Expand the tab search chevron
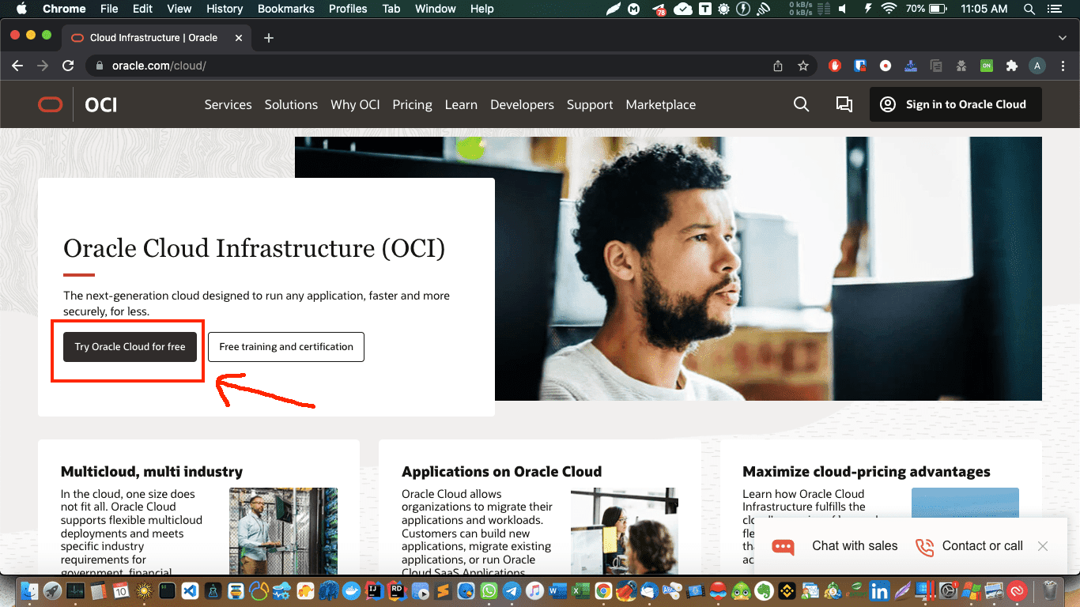 click(1062, 38)
